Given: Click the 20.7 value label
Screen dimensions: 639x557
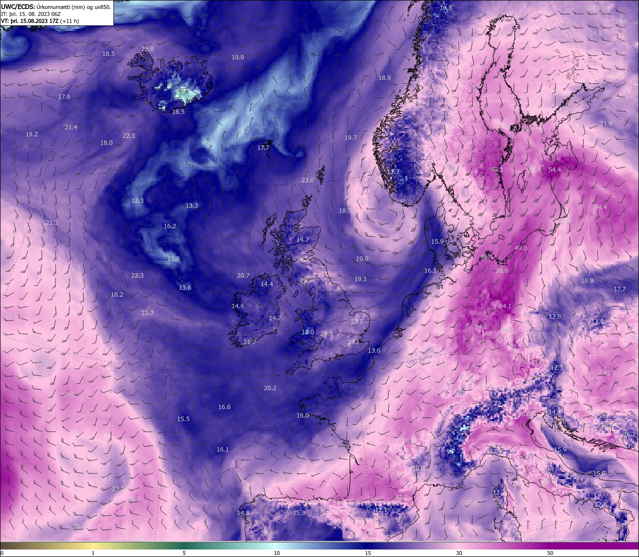Looking at the screenshot, I should tap(243, 276).
